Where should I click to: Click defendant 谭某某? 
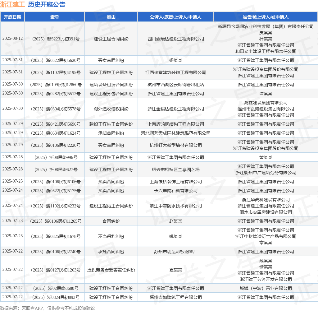pos(266,94)
